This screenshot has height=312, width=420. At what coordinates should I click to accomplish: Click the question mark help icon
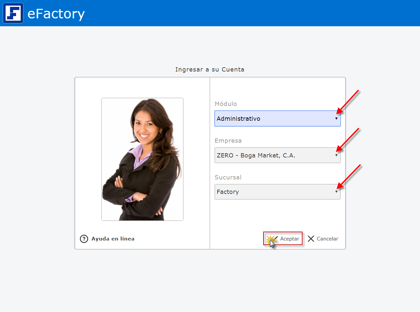[x=84, y=239]
